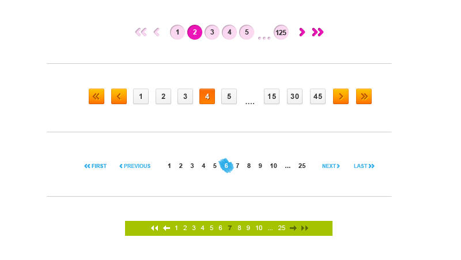
Task: Click the orange single-left previous button
Action: (119, 96)
